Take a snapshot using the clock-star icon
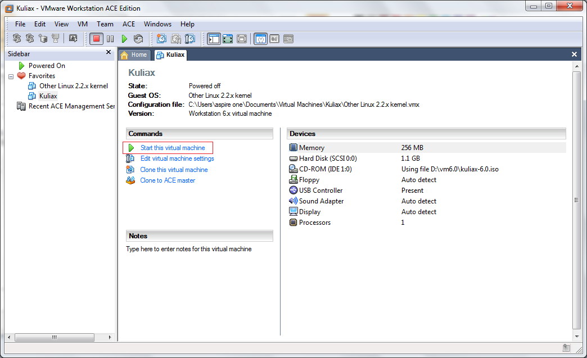This screenshot has width=587, height=358. (161, 39)
